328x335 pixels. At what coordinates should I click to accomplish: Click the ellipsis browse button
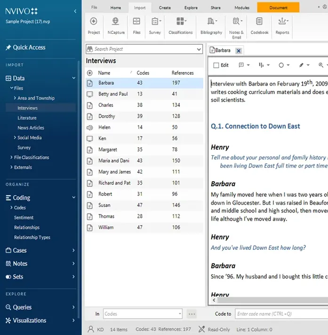coord(192,314)
